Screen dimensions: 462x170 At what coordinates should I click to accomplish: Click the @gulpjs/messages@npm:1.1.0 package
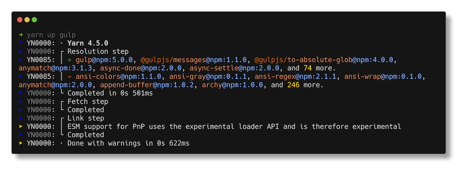193,60
